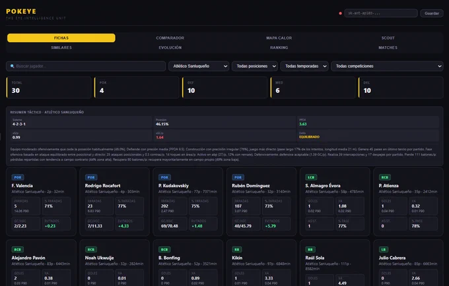Viewport: 449px width, 286px height.
Task: Click RB badge on Raúl Sola card
Action: (x=310, y=250)
